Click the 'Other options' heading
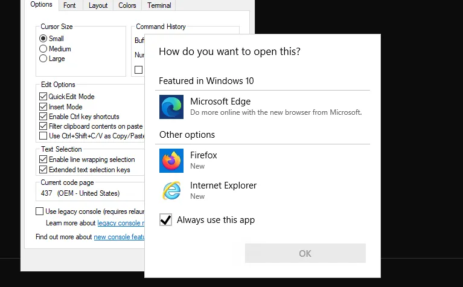The image size is (463, 287). point(187,135)
